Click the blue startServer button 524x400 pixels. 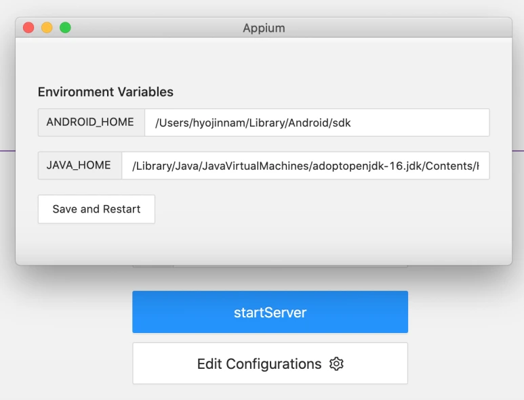pos(270,312)
